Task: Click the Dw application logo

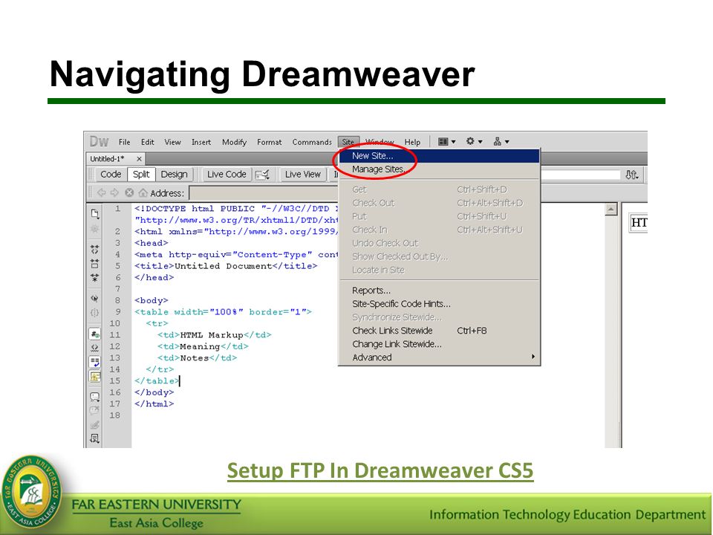Action: pyautogui.click(x=99, y=141)
